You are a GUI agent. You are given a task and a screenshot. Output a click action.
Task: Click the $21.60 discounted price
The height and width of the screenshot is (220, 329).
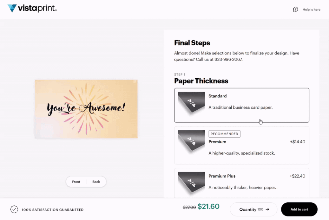(x=208, y=207)
